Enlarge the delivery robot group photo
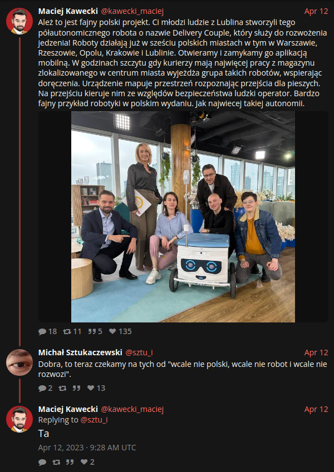The width and height of the screenshot is (334, 472). (183, 217)
